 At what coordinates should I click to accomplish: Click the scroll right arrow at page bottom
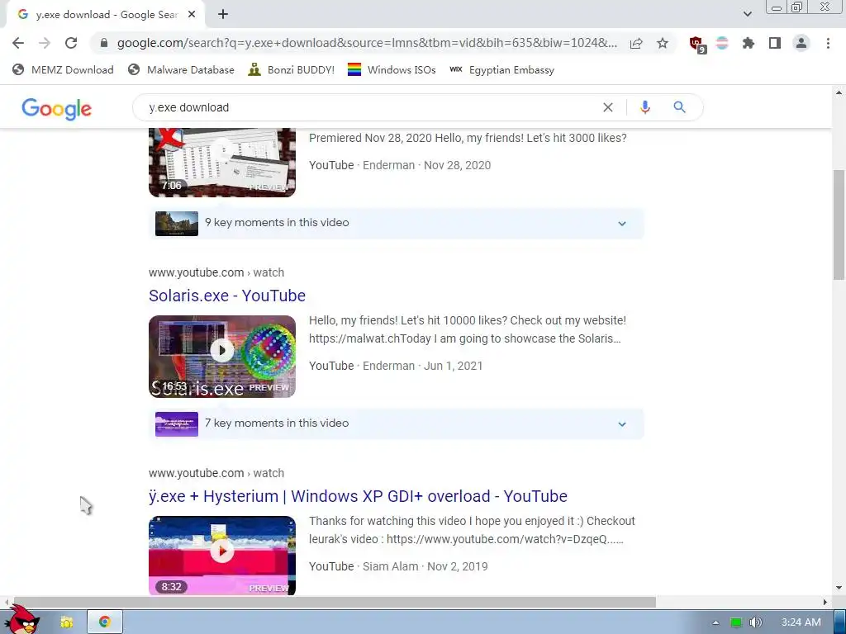(x=825, y=602)
